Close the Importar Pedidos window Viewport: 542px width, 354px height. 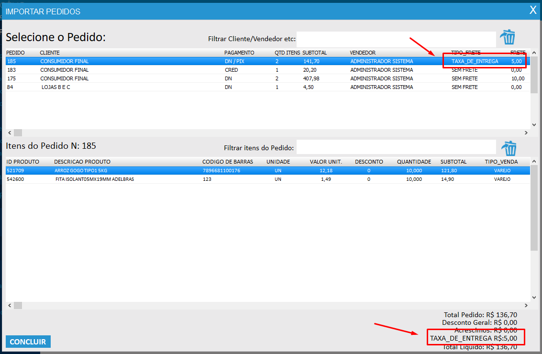(532, 10)
